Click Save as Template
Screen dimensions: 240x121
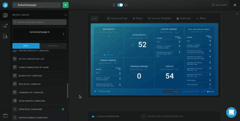click(x=160, y=18)
